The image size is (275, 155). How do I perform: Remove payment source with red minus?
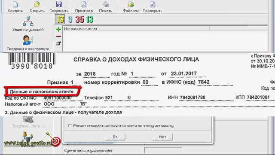[x=58, y=36]
